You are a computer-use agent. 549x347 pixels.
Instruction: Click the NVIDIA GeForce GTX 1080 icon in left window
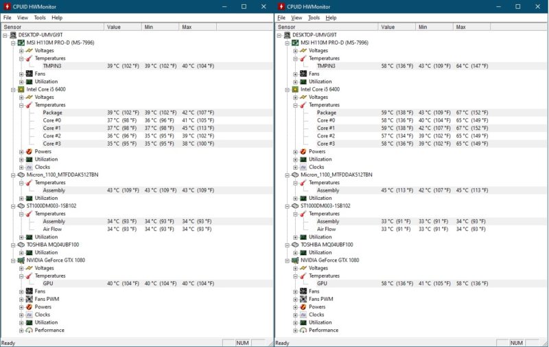pyautogui.click(x=21, y=260)
